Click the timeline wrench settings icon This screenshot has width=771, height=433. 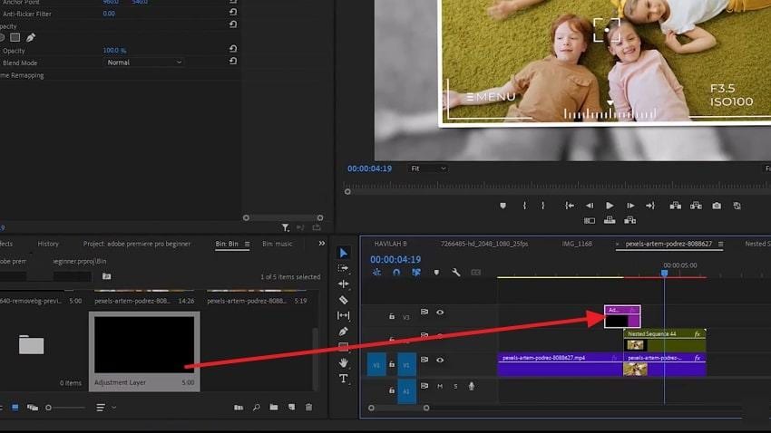[x=456, y=273]
